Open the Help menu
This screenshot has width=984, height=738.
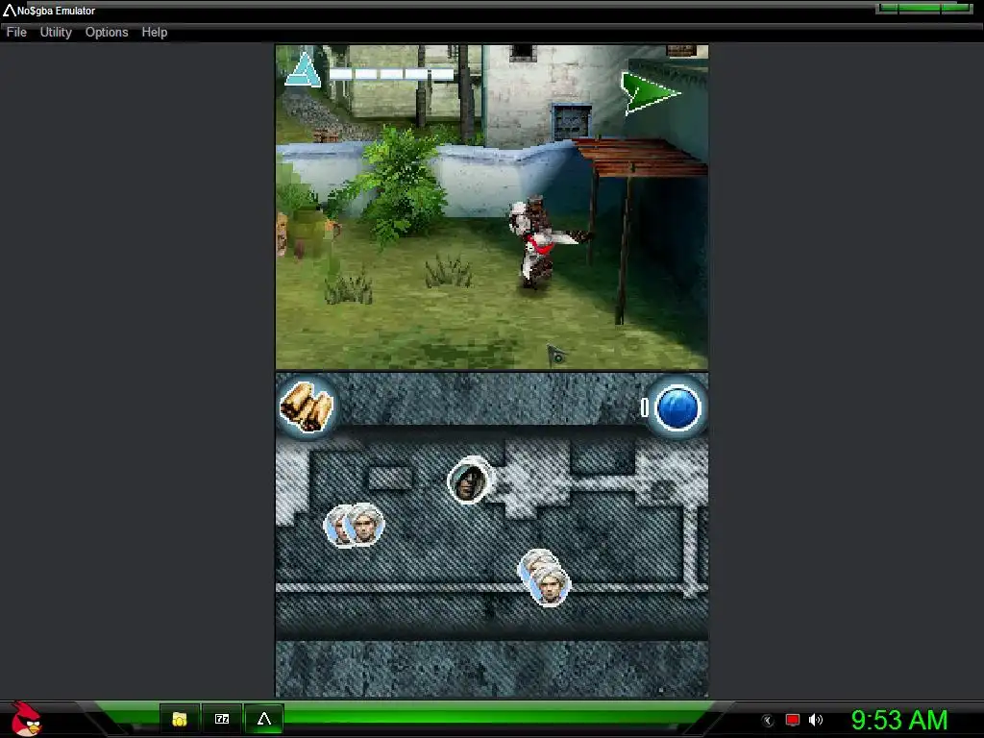pos(155,32)
